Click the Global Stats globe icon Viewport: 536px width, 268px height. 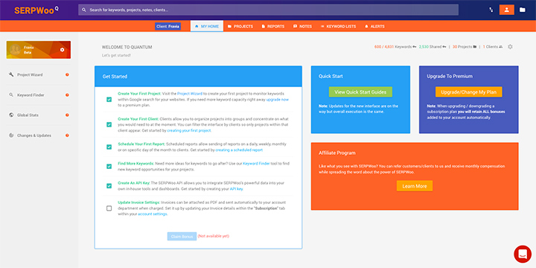[11, 115]
